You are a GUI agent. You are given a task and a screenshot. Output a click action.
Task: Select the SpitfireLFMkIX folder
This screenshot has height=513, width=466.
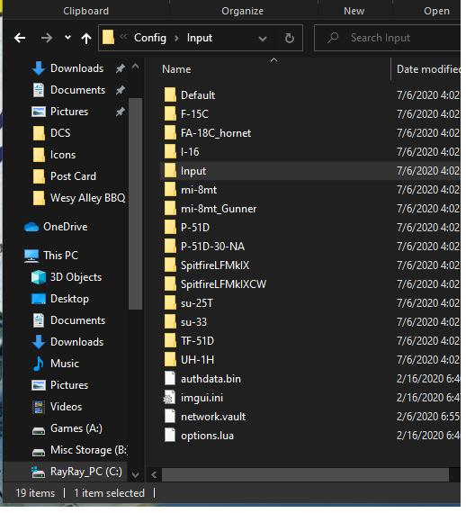[x=207, y=265]
